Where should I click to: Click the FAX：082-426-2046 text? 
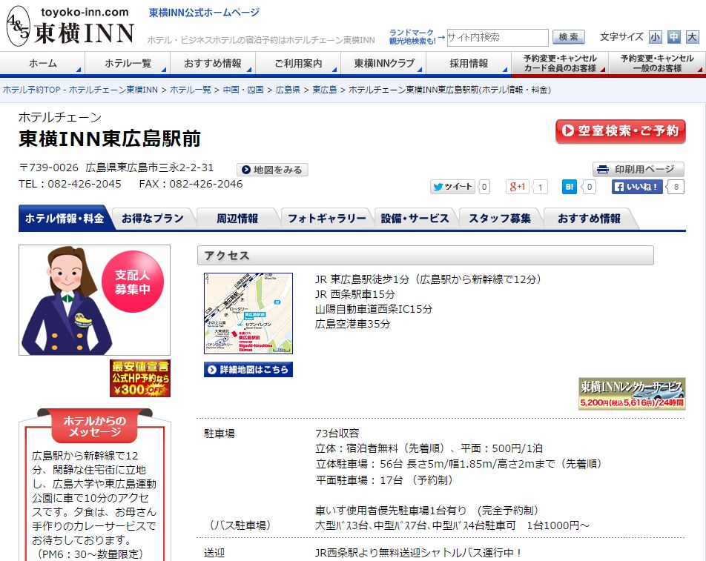(x=191, y=184)
